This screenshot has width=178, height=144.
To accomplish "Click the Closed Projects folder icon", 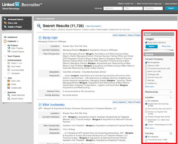I will 9,52.
